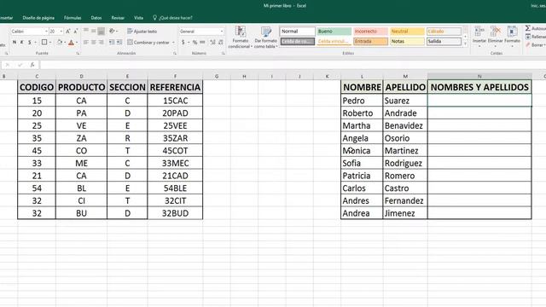Apply the Bueno cell style
Viewport: 546px width, 307px height.
coord(334,32)
